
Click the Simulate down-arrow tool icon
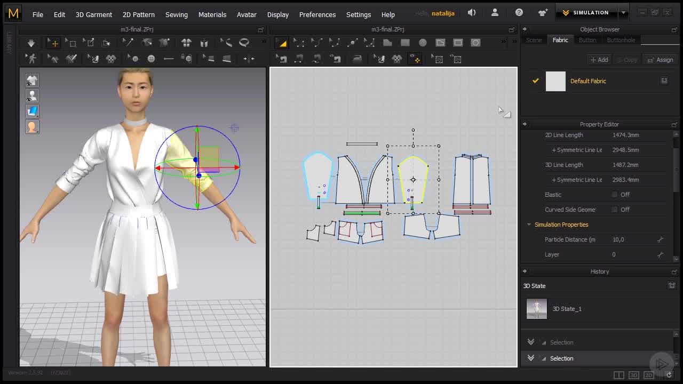pyautogui.click(x=31, y=43)
